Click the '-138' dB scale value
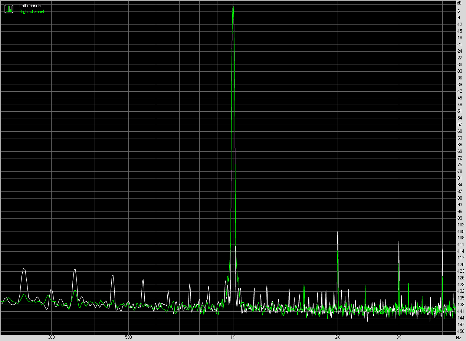This screenshot has height=341, width=466. click(x=460, y=304)
